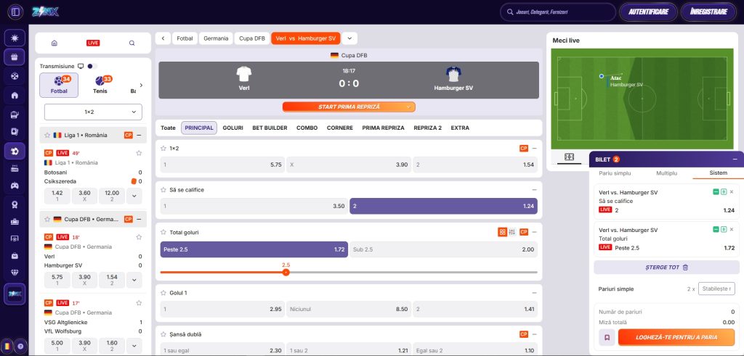
Task: Collapse the 1×2 market section
Action: pos(535,148)
